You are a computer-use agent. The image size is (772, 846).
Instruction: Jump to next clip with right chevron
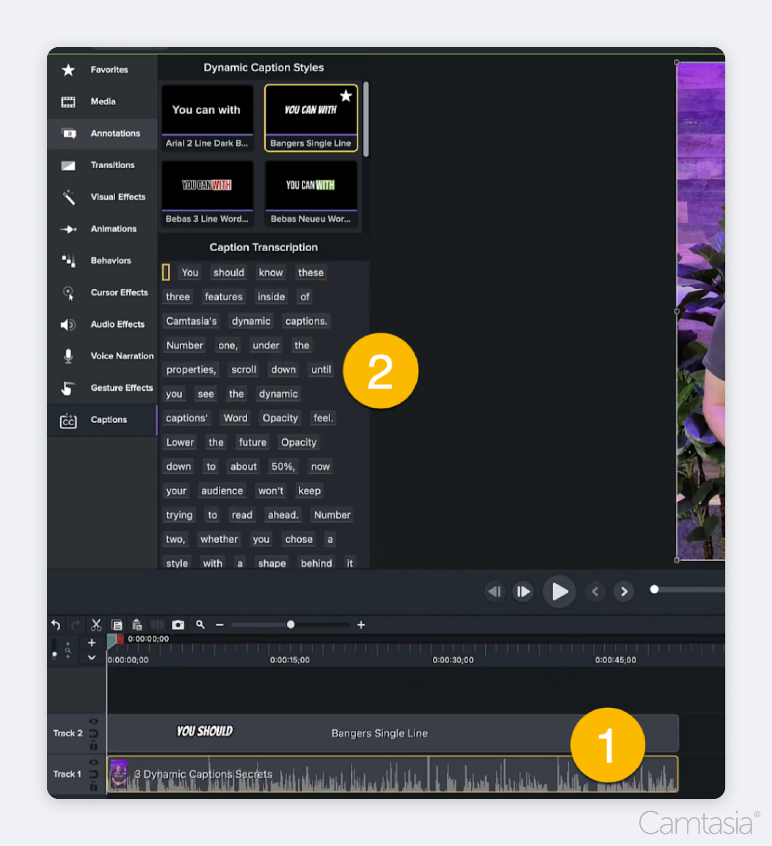[x=624, y=591]
